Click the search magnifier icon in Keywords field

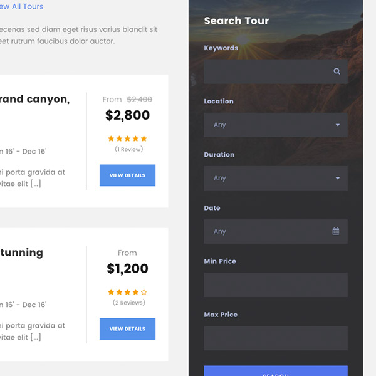[x=337, y=71]
